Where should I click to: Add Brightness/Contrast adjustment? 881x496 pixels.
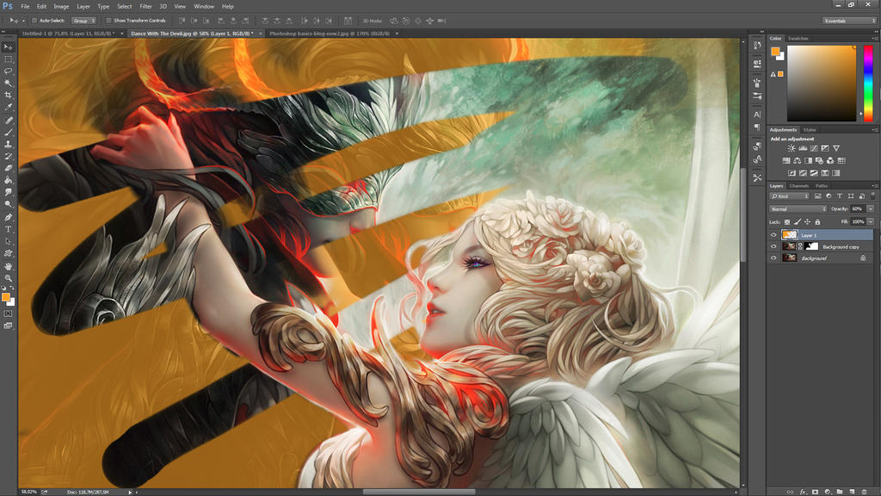point(792,148)
